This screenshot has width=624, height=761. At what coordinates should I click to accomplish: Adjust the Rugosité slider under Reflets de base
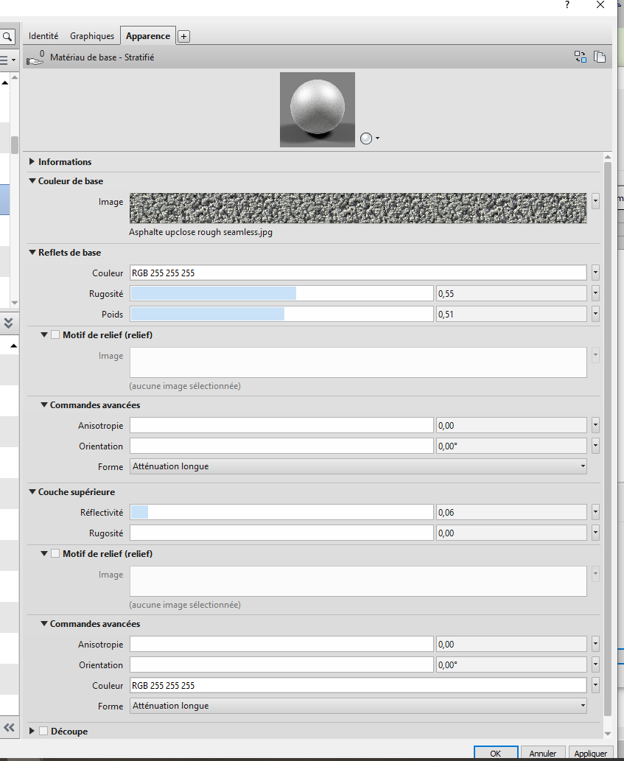coord(282,293)
